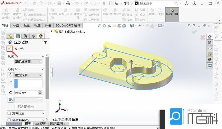The image size is (222, 129).
Task: Toggle the draft on/off button
Action: click(11, 100)
